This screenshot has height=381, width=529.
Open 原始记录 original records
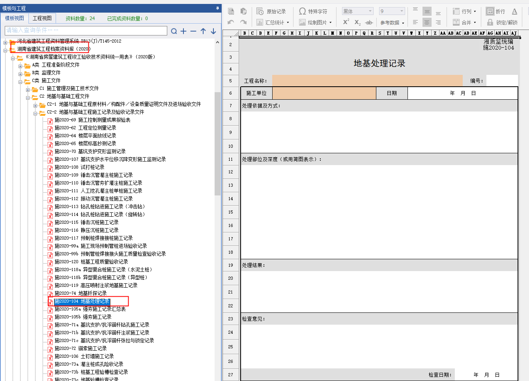tap(271, 11)
